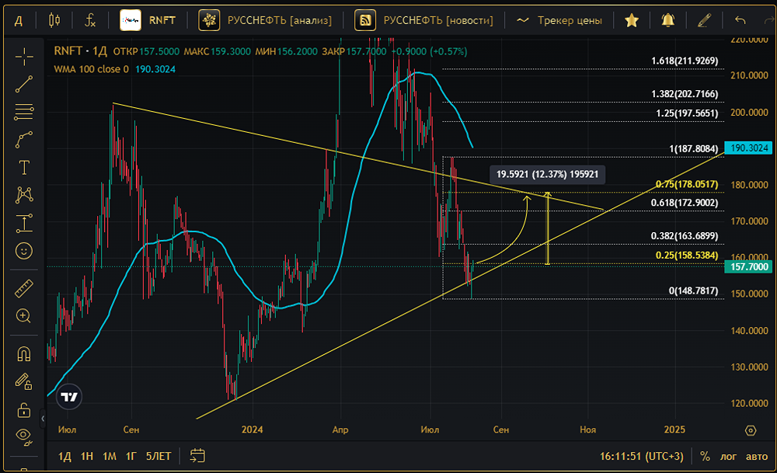Click the RNFT · 1Д symbol legend
Image resolution: width=777 pixels, height=473 pixels.
80,51
